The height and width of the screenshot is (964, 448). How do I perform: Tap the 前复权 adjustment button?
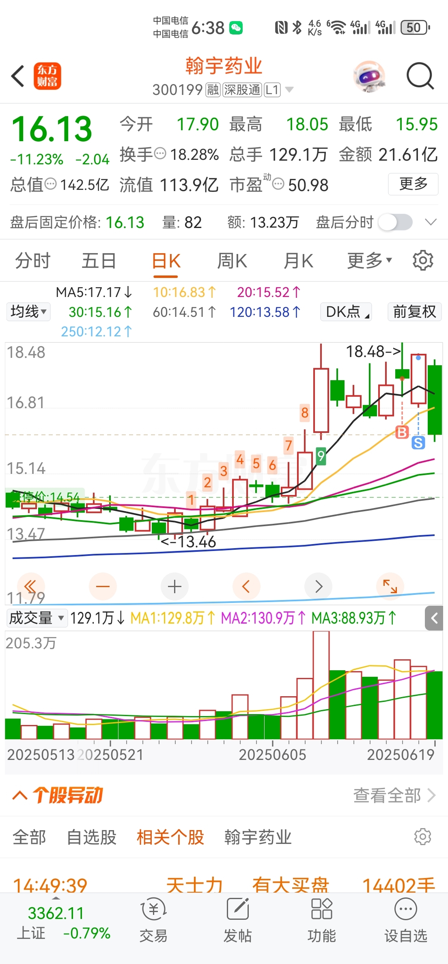(414, 312)
